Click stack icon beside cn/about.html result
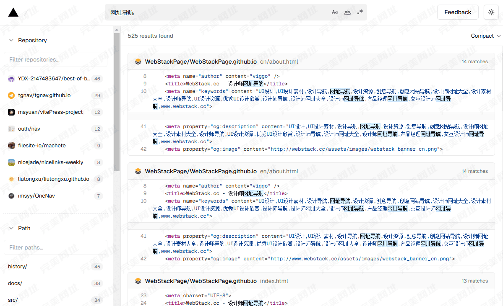 click(138, 62)
